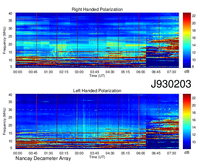Image resolution: width=199 pixels, height=162 pixels.
Task: Click the J930203 observation label
Action: (171, 84)
